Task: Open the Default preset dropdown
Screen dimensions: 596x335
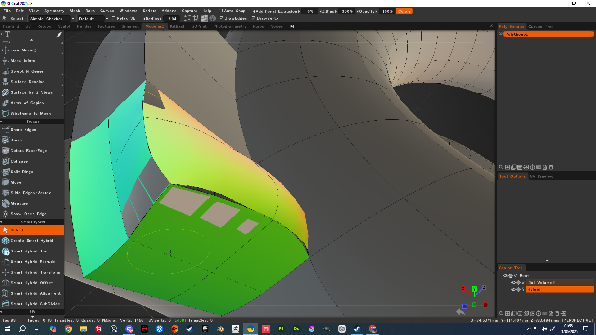Action: pyautogui.click(x=106, y=19)
